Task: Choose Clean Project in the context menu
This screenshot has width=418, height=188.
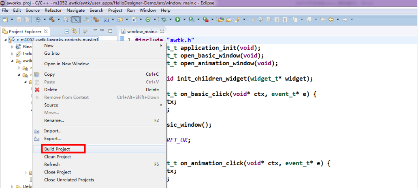Action: click(58, 157)
